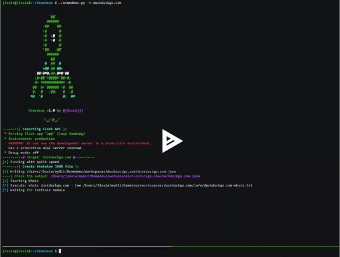The width and height of the screenshot is (340, 257).
Task: Click the shrug emoticon below the version line
Action: point(52,120)
